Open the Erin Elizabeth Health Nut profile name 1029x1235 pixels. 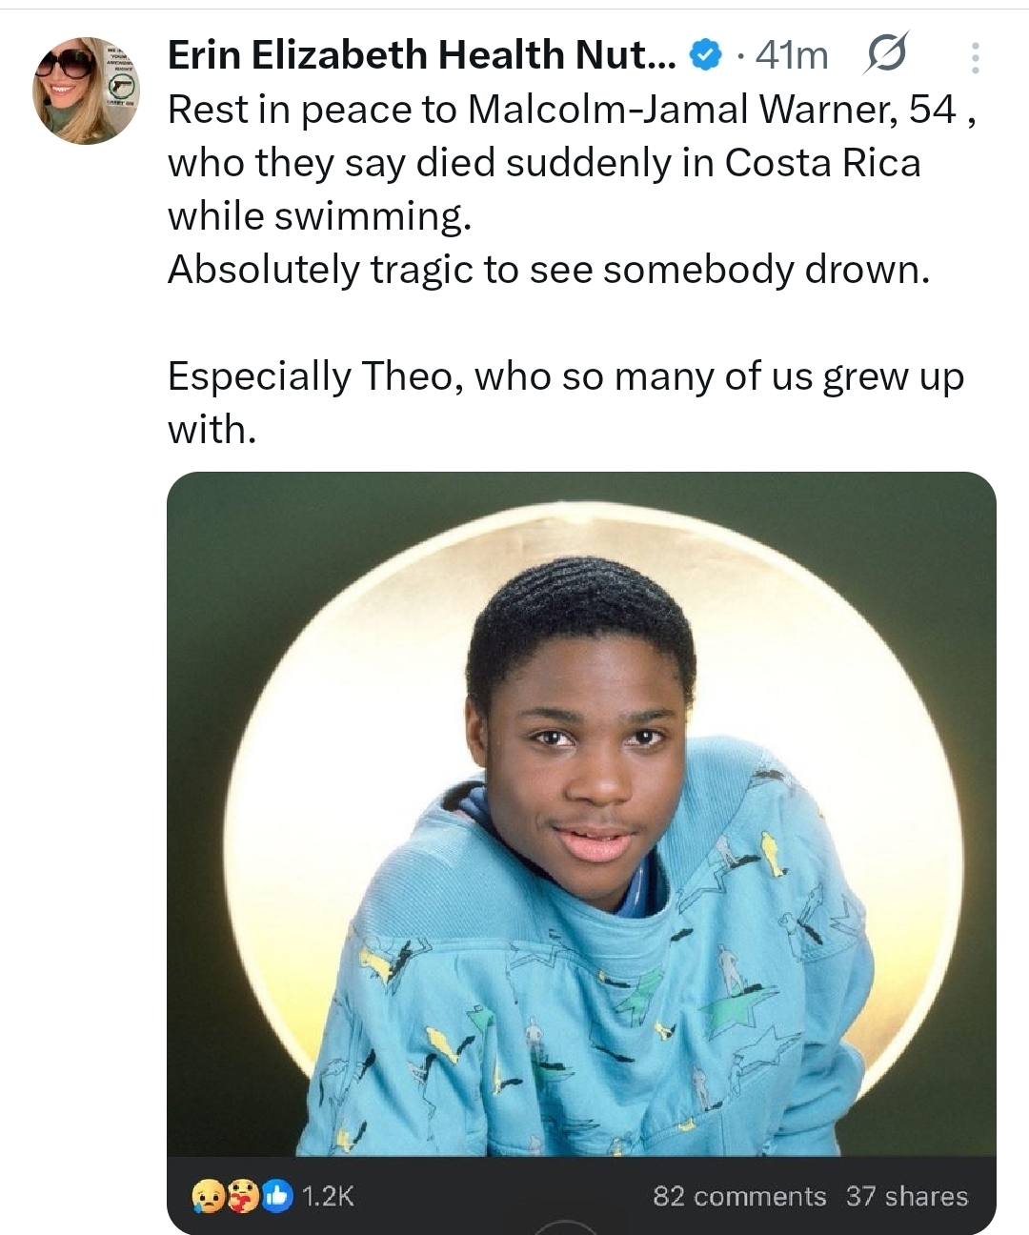coord(419,56)
